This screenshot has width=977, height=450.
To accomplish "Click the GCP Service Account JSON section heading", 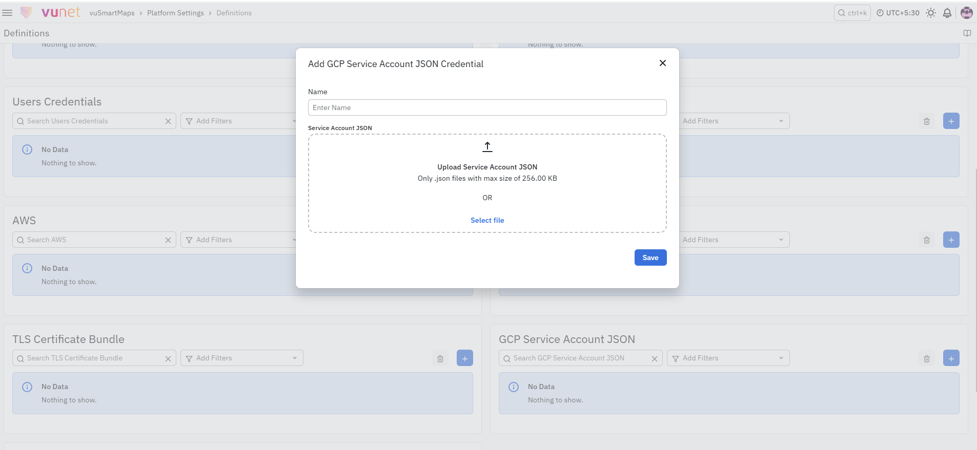I will [567, 339].
